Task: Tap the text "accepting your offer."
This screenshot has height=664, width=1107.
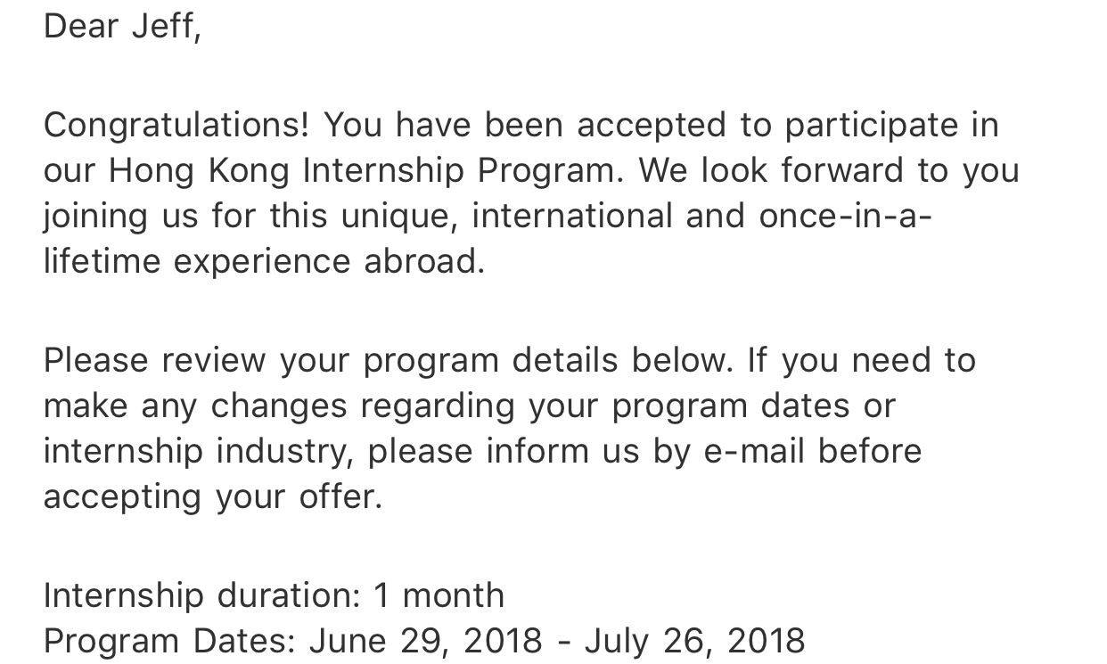Action: [x=213, y=497]
